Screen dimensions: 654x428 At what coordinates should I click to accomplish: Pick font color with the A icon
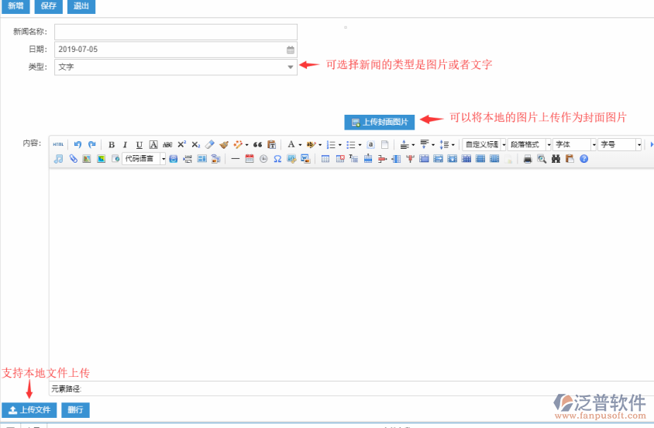click(291, 144)
